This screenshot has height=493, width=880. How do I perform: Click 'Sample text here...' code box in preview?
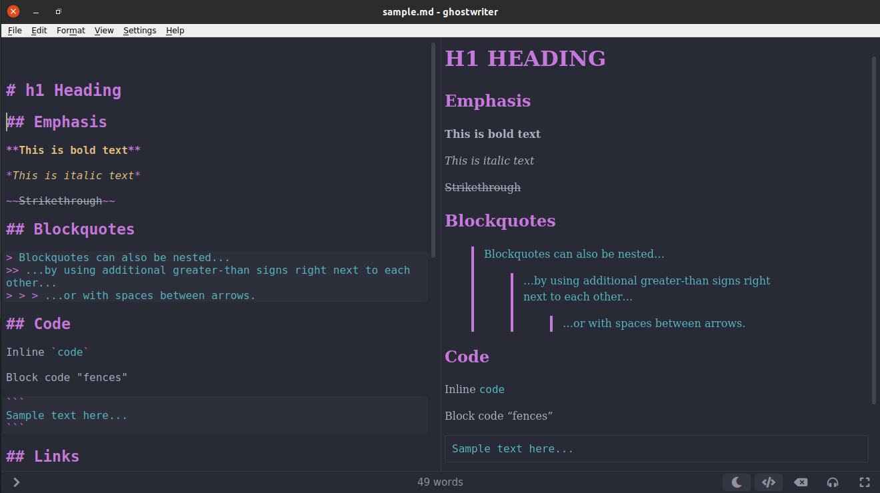click(x=657, y=449)
